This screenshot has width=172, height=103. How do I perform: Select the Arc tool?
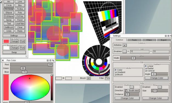coord(9,2)
